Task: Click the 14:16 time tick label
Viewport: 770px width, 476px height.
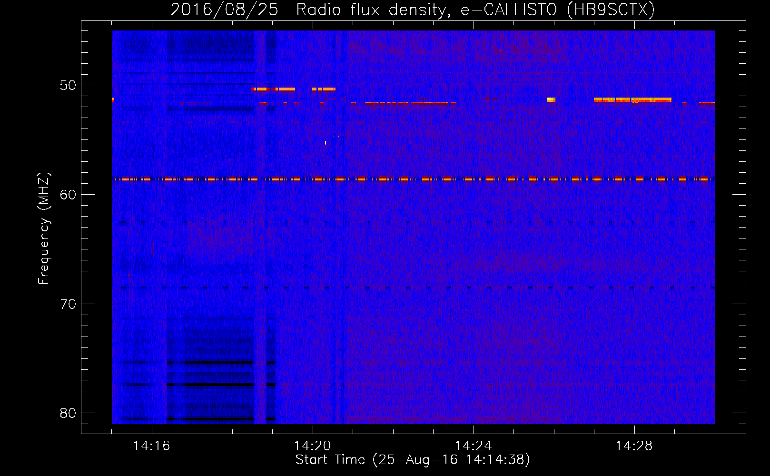Action: click(151, 446)
